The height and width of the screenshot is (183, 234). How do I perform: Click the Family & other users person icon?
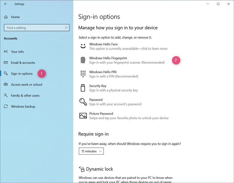(6, 95)
